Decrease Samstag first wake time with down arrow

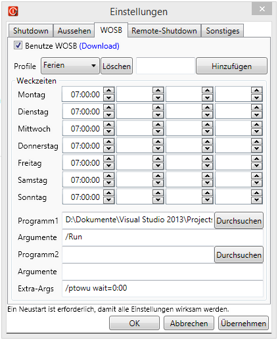[x=109, y=183]
